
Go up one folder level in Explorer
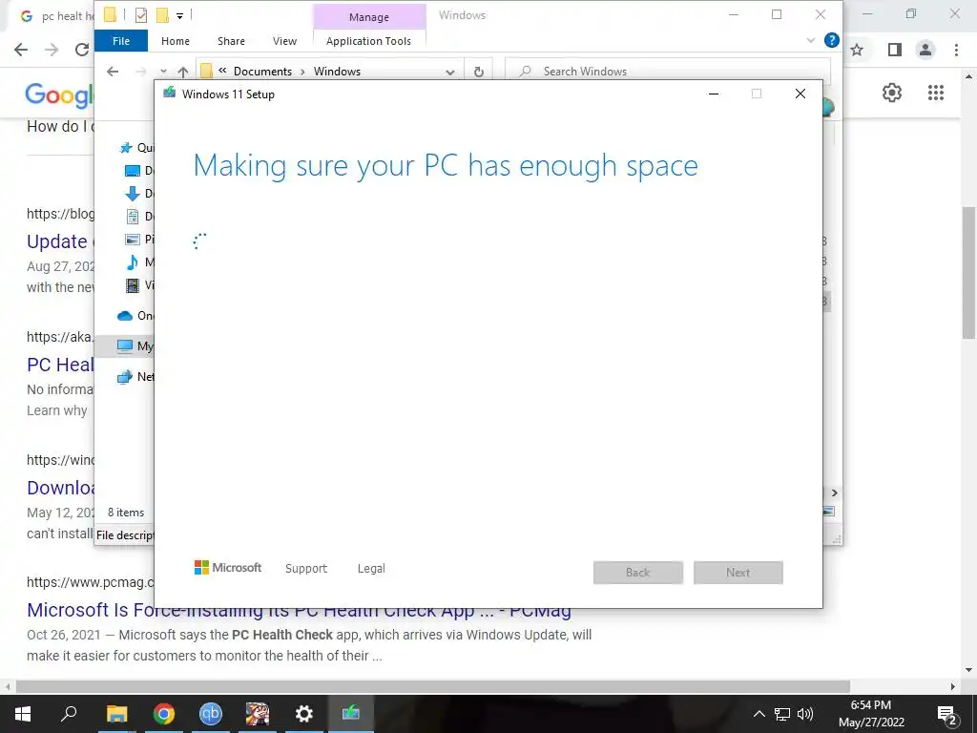pyautogui.click(x=182, y=72)
